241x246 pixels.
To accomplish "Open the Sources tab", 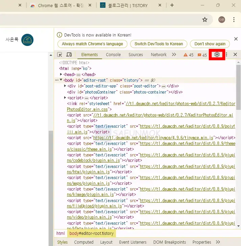I will pos(136,55).
